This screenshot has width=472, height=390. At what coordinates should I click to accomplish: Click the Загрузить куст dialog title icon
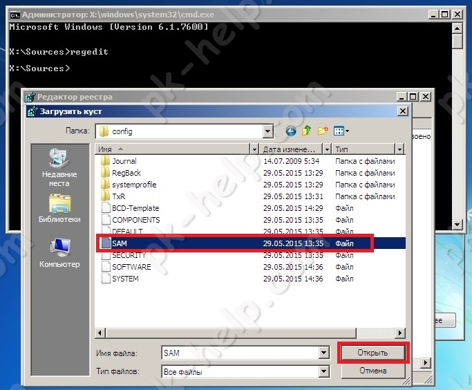[32, 111]
